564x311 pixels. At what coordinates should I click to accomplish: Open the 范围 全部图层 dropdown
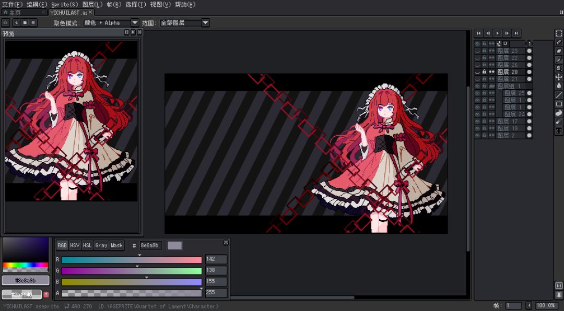click(x=184, y=22)
